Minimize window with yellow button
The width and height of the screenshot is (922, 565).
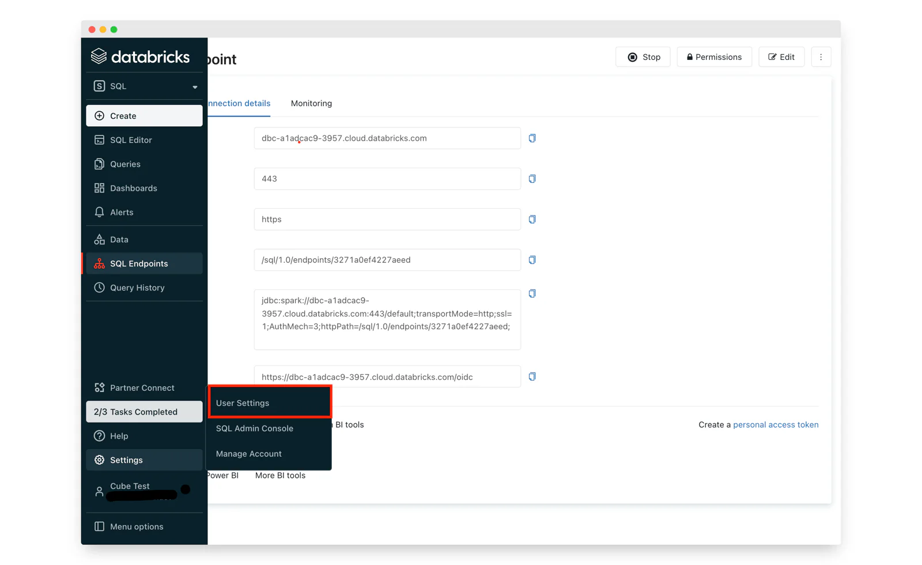(x=103, y=29)
